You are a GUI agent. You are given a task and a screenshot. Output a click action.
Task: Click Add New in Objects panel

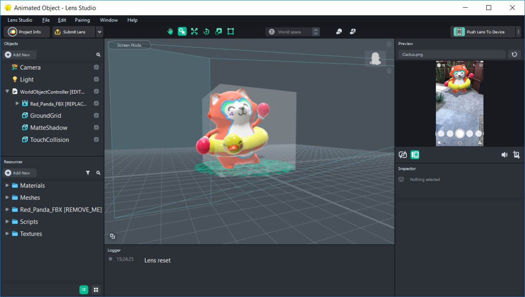point(20,55)
